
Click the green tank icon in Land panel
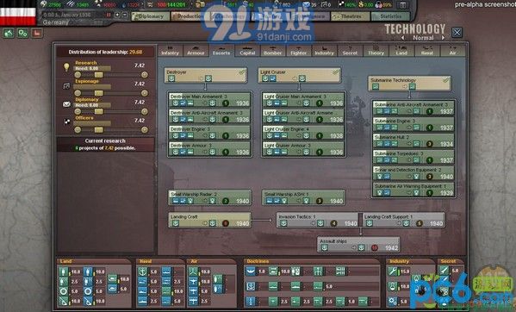pyautogui.click(x=113, y=279)
